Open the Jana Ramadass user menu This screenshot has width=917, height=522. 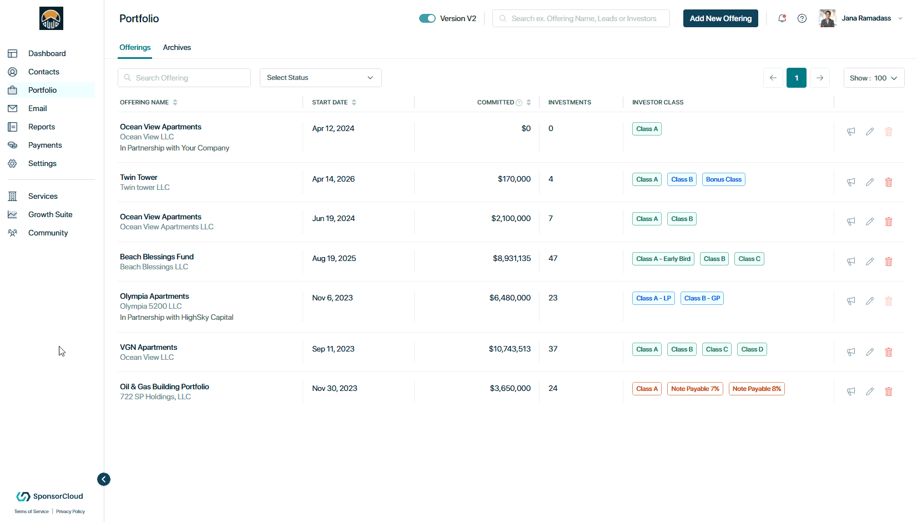pyautogui.click(x=861, y=18)
